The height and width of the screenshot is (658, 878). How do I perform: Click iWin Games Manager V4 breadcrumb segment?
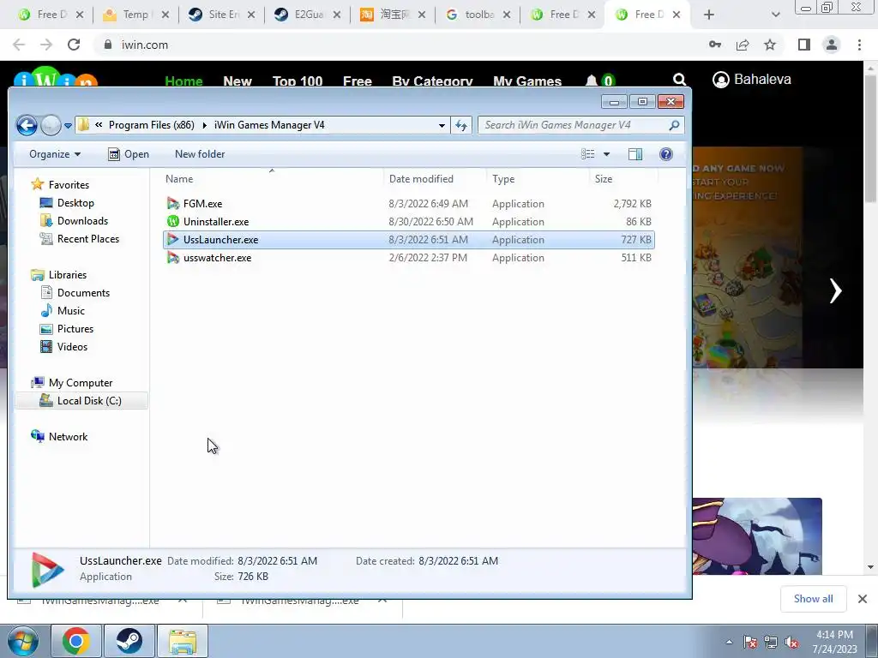tap(269, 125)
